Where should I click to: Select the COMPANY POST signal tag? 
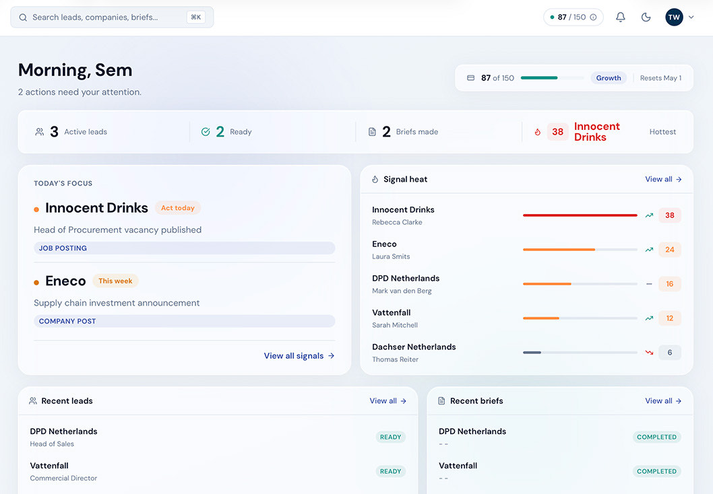(x=184, y=321)
